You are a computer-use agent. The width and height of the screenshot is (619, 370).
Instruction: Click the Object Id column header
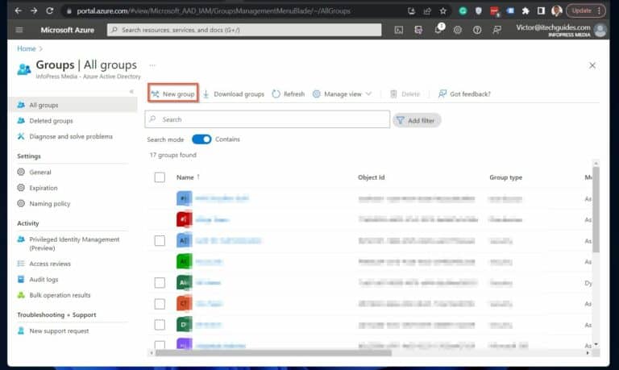(x=371, y=177)
